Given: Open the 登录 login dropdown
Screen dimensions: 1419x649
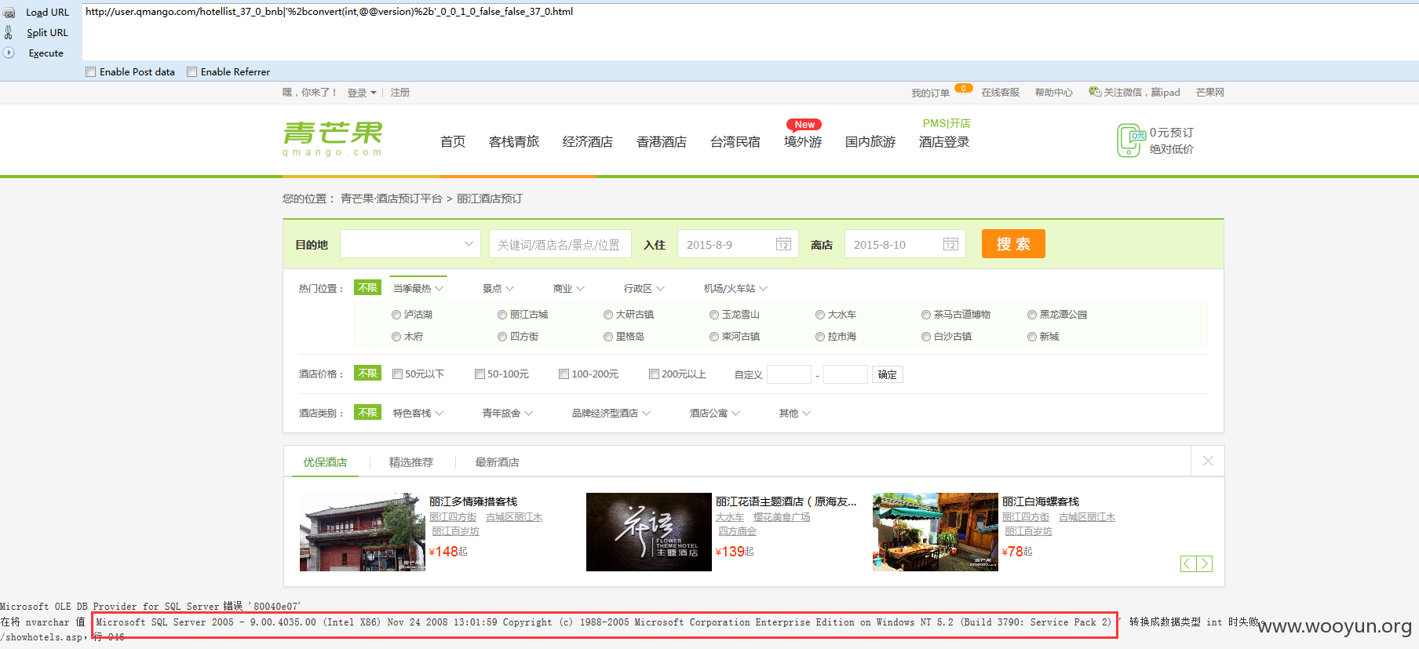Looking at the screenshot, I should pos(362,93).
